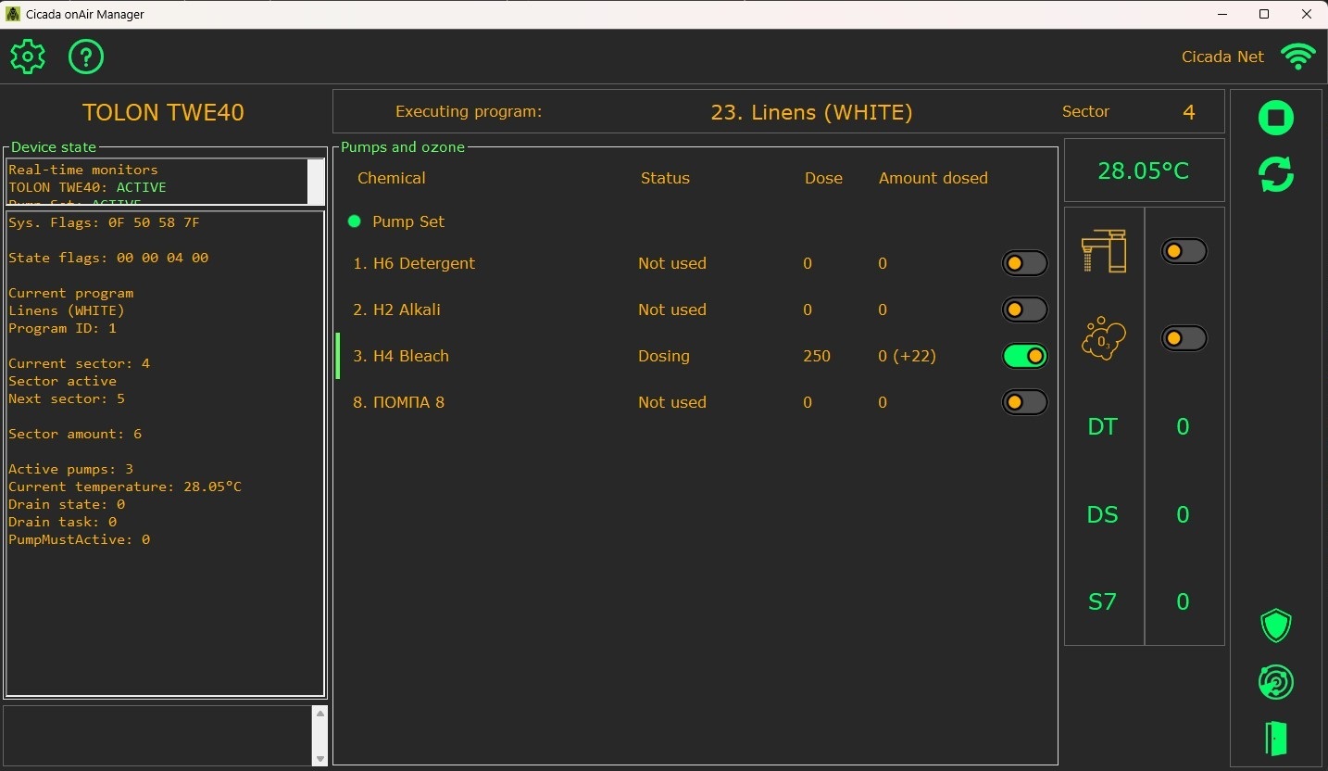Screen dimensions: 1328x771
Task: Click the refresh arrows icon
Action: pyautogui.click(x=1276, y=174)
